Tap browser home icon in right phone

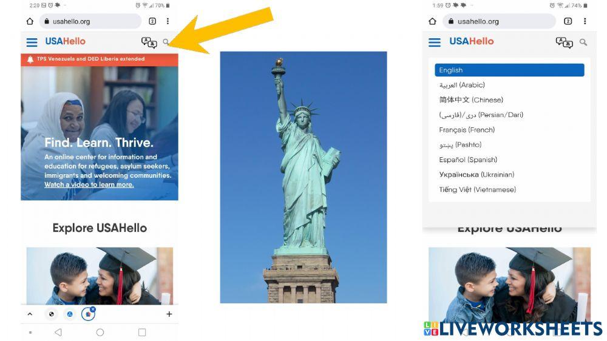coord(432,21)
